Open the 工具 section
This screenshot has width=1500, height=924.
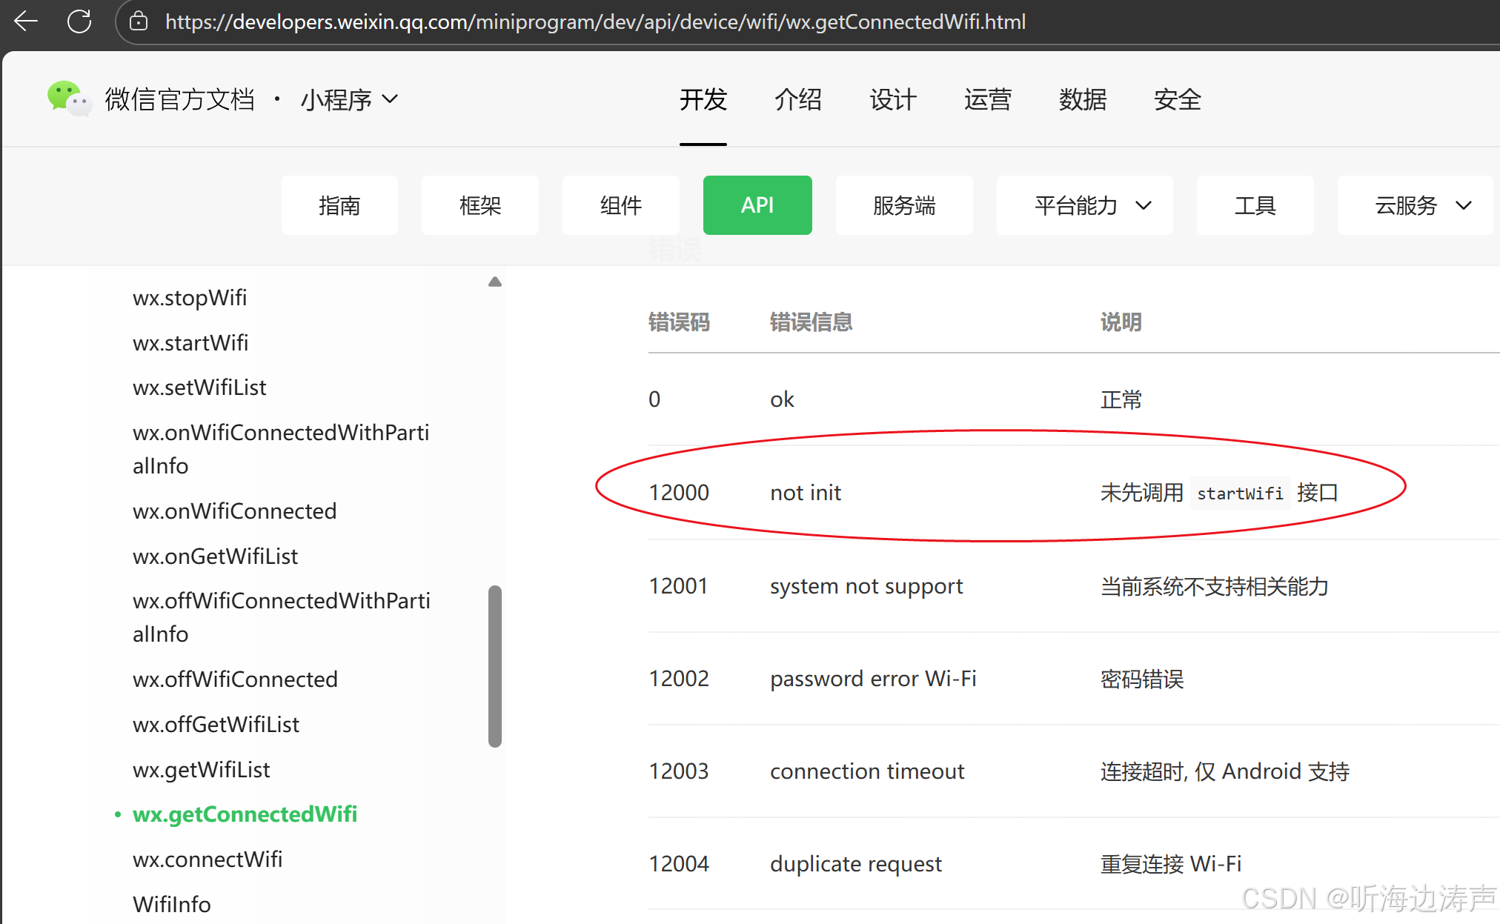1255,205
